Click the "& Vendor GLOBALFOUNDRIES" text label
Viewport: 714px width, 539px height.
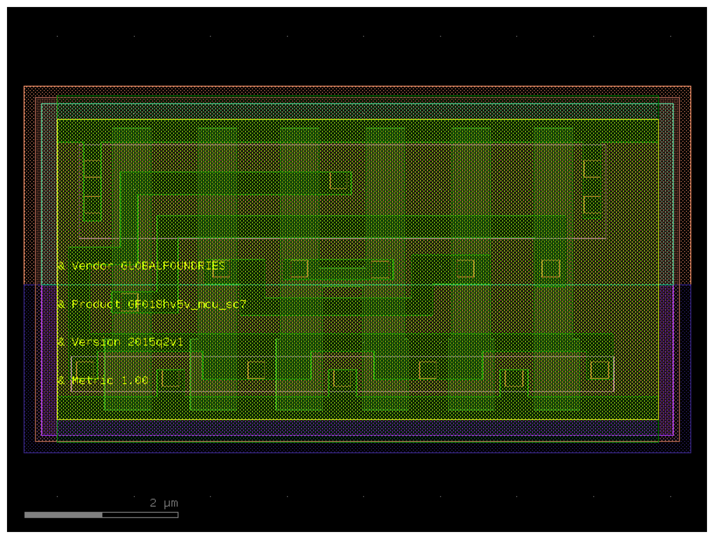(141, 266)
